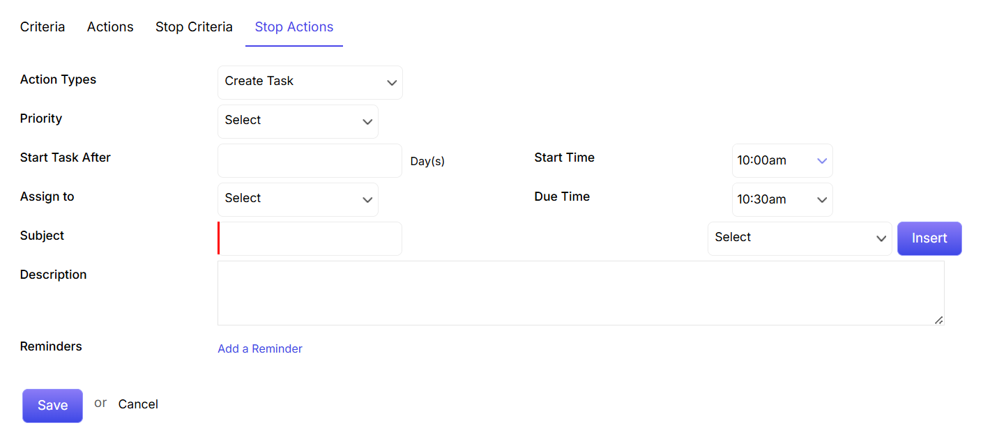Save the stop action

[52, 406]
